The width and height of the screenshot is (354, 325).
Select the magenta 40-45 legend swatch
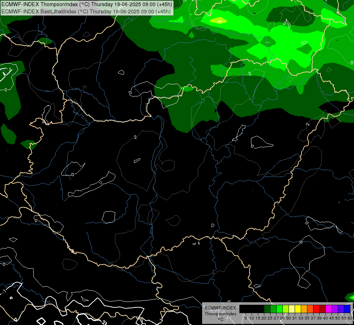point(329,309)
